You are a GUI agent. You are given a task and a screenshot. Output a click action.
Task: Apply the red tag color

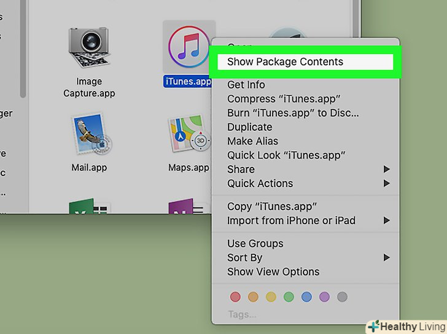(235, 297)
